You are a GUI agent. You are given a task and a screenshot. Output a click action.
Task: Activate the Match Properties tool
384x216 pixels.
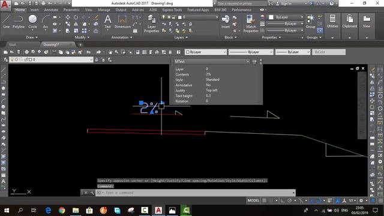tap(251, 23)
